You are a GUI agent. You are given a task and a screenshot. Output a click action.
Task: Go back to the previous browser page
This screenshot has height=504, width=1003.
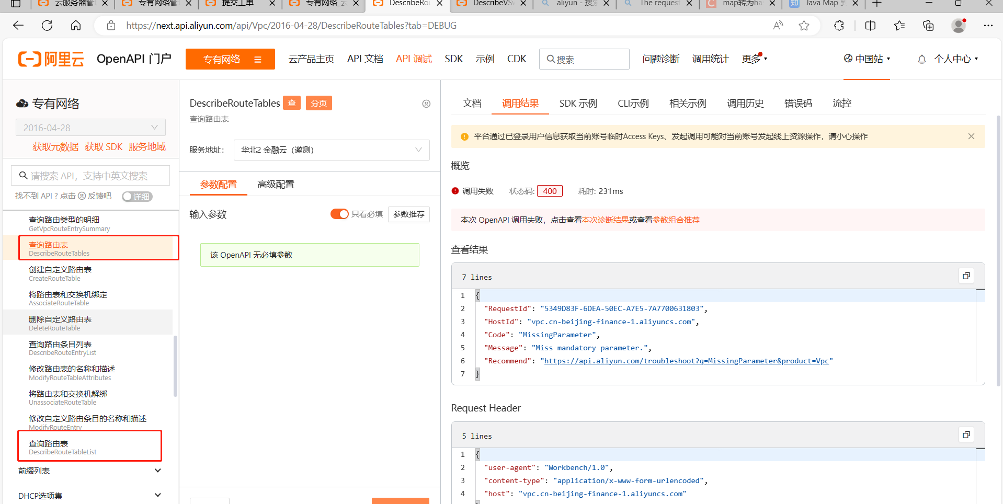(x=18, y=26)
